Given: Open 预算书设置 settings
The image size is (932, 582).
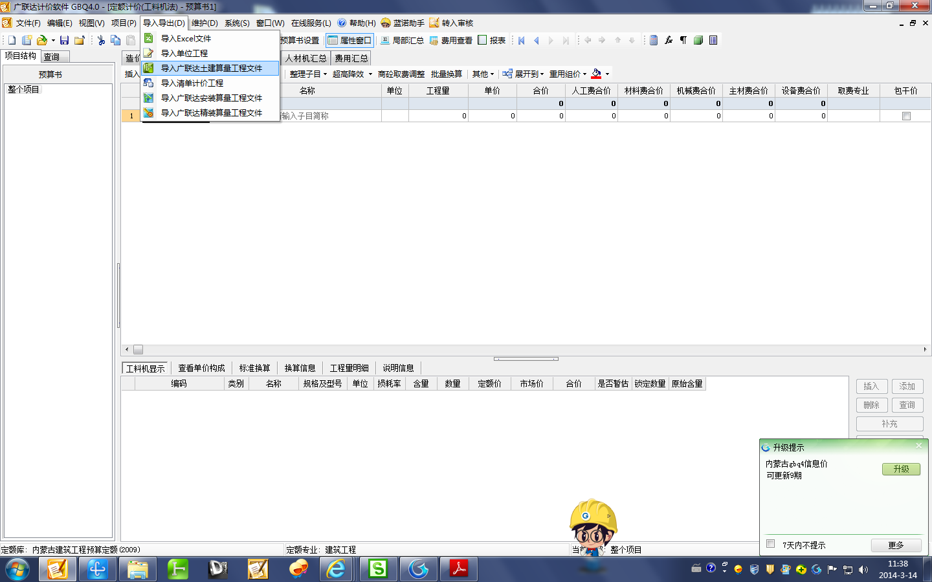Looking at the screenshot, I should [300, 40].
